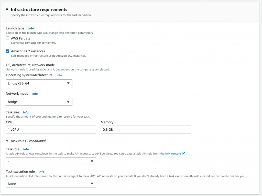Open Info link next to Launch type

tap(31, 28)
